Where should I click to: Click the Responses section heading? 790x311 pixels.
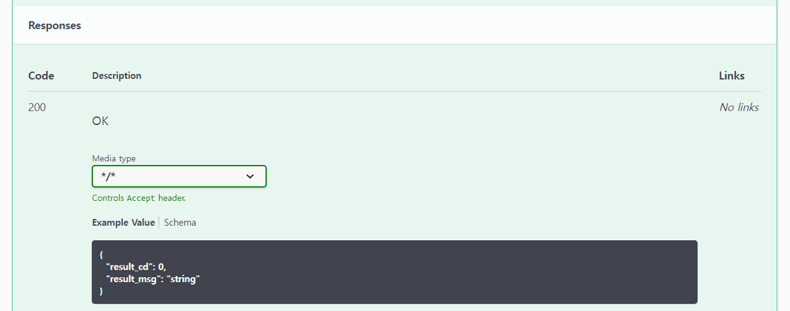click(x=55, y=25)
